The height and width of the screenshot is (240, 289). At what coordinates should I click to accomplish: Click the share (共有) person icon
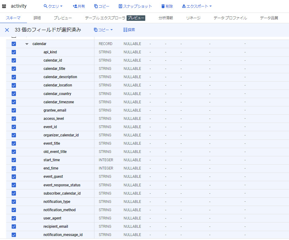75,6
